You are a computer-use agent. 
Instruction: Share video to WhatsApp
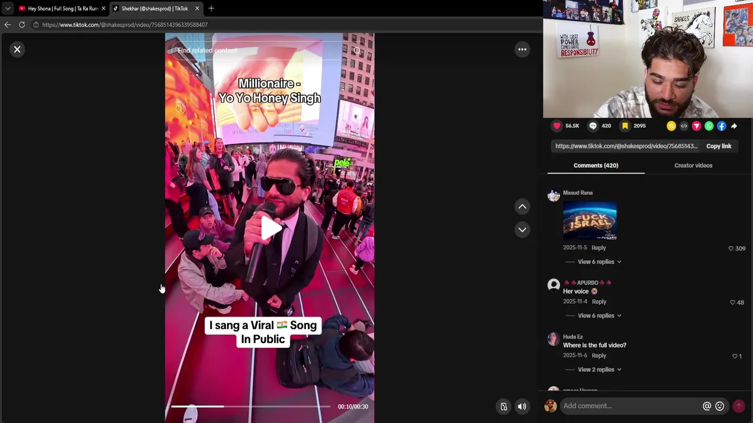point(709,126)
